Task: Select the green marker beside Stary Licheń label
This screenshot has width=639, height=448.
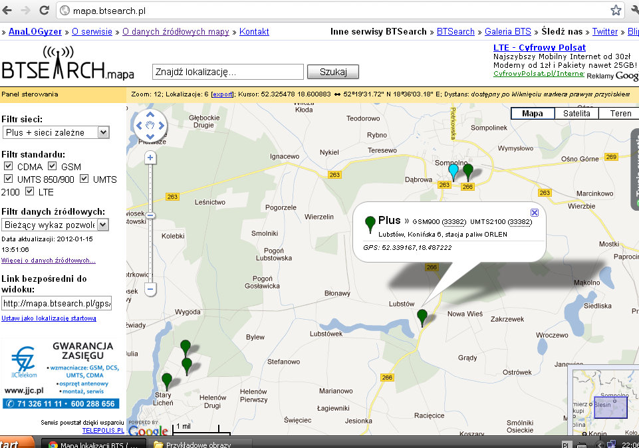Action: pos(167,382)
